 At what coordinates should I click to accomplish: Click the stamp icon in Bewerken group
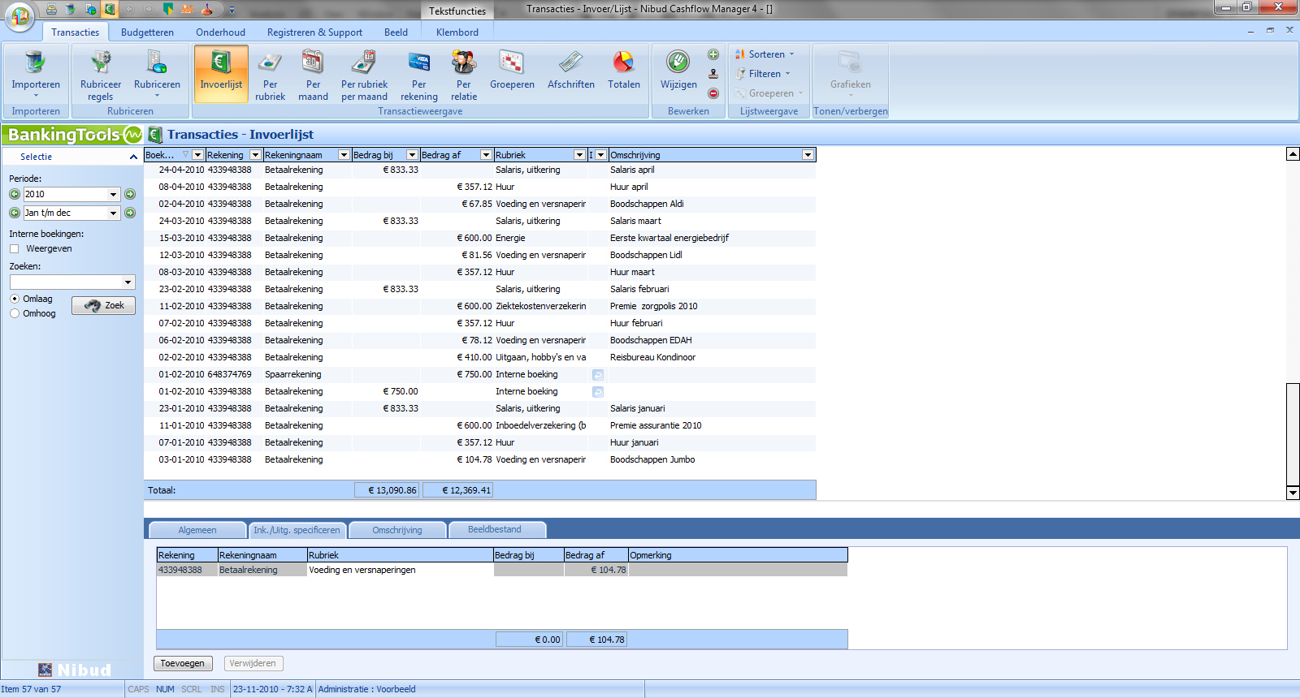[713, 74]
